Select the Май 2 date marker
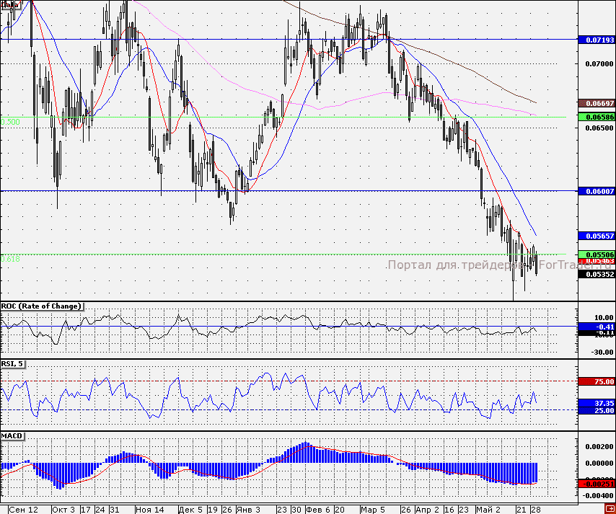Screen dimensions: 616x514 (x=497, y=509)
